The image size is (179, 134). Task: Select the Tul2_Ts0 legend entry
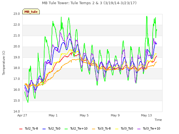51,128
